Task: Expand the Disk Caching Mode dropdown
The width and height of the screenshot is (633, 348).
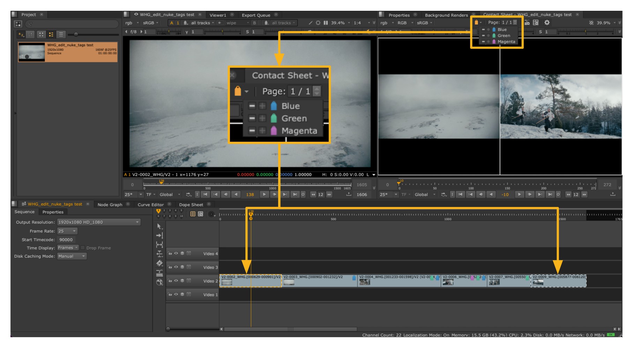Action: (x=72, y=256)
